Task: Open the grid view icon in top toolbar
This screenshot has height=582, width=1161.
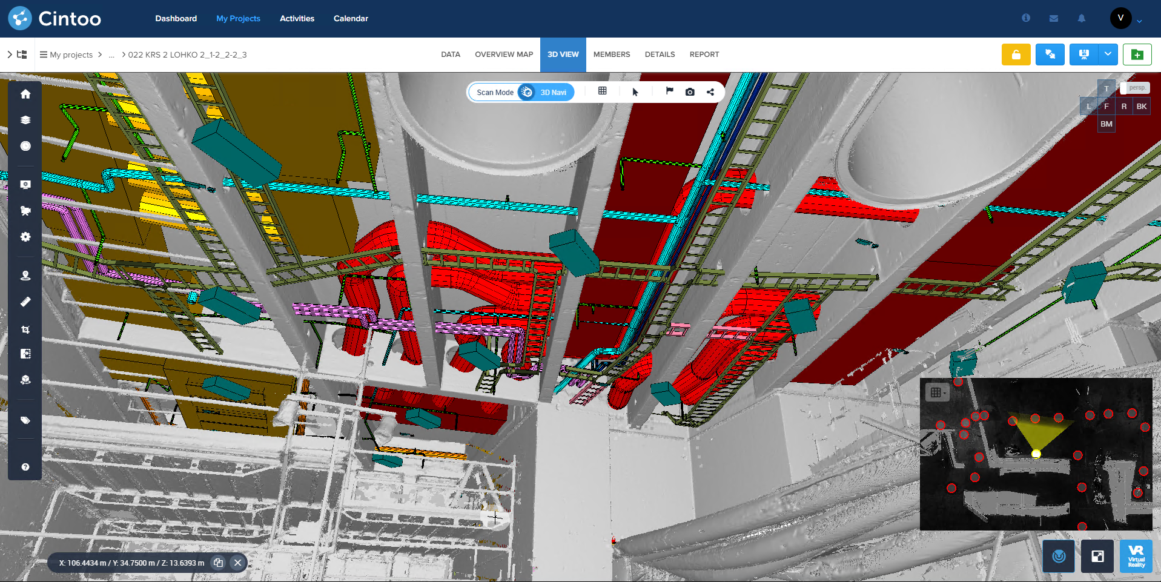Action: 602,91
